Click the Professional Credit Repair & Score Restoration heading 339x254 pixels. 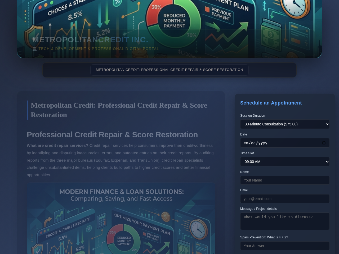[x=112, y=134]
